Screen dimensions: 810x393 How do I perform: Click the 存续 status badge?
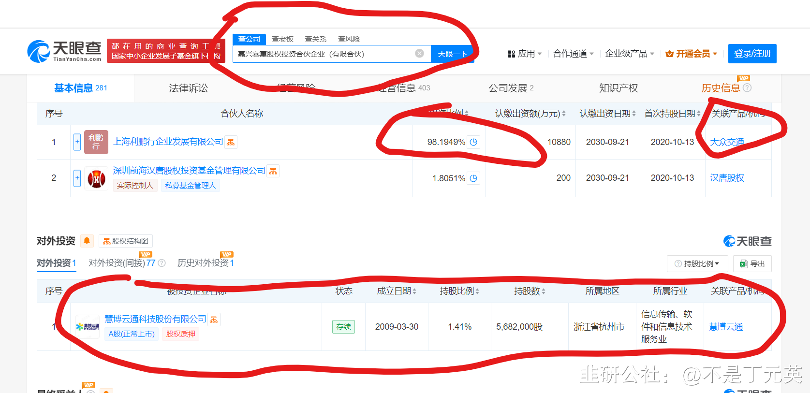pyautogui.click(x=344, y=327)
